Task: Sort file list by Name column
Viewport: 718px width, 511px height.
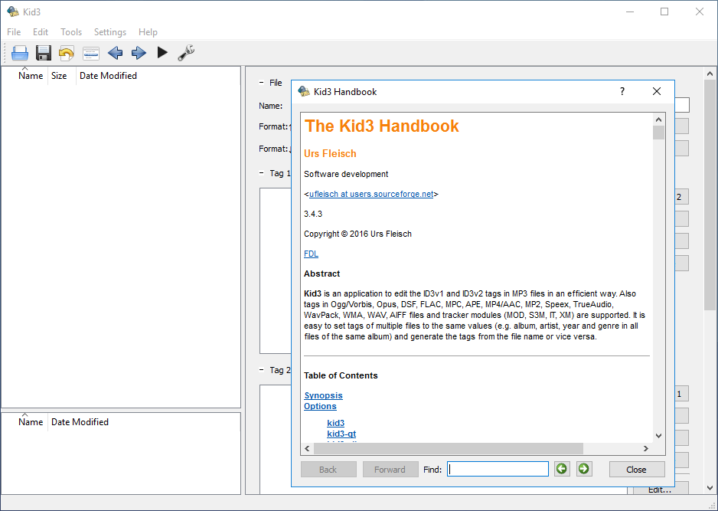Action: pos(31,76)
